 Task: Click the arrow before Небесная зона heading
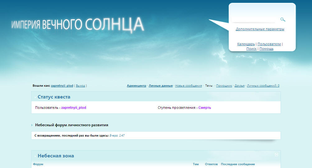[35, 156]
